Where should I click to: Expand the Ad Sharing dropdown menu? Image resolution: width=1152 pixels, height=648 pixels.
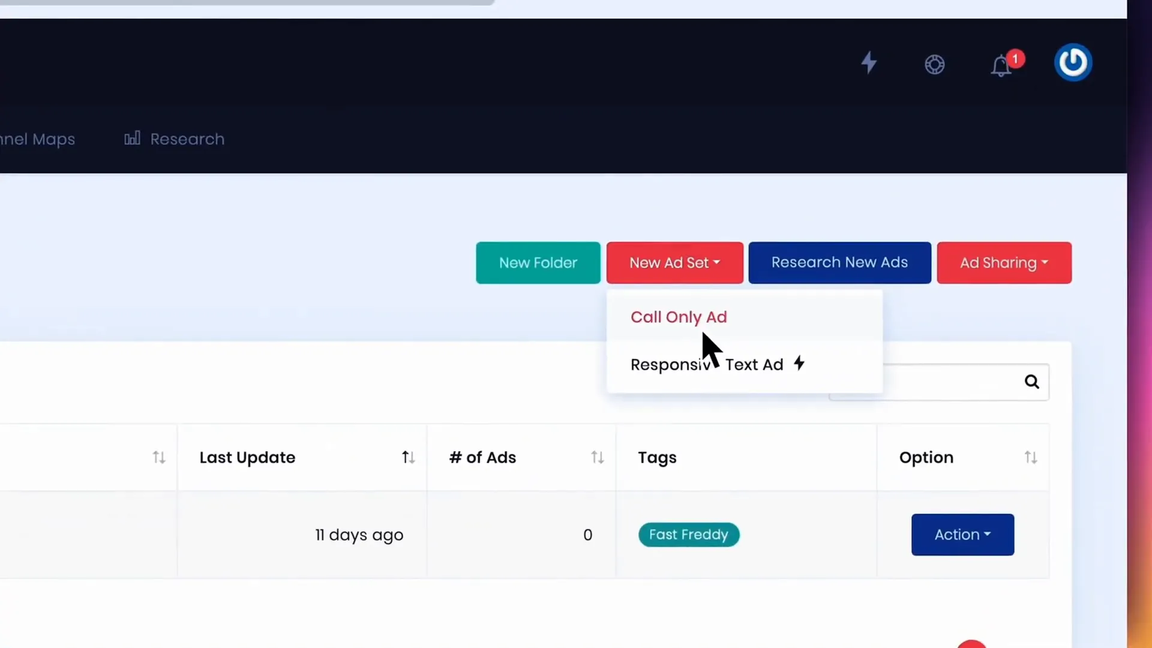1003,262
